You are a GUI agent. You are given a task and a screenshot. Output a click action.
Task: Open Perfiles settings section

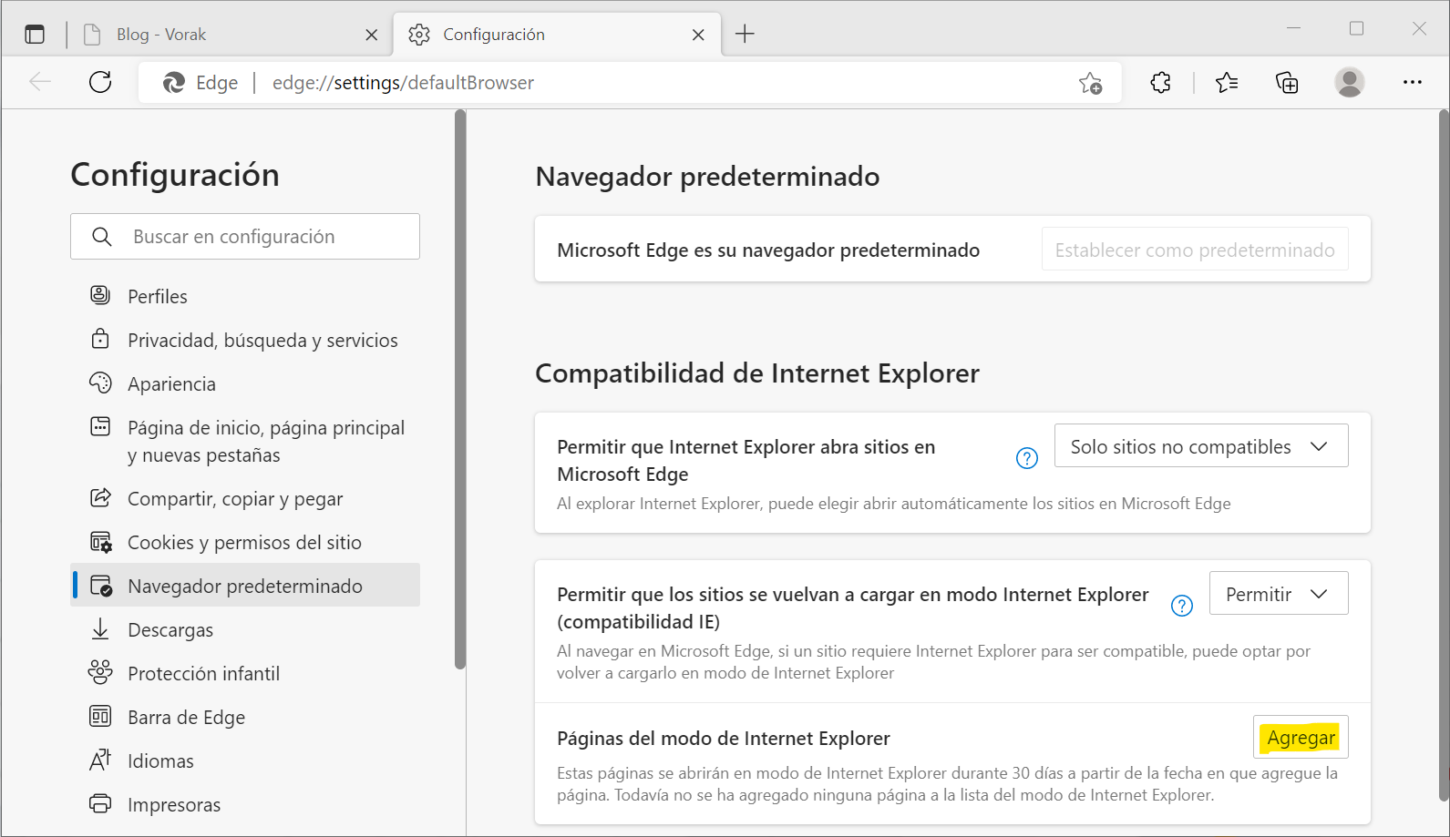[x=245, y=296]
